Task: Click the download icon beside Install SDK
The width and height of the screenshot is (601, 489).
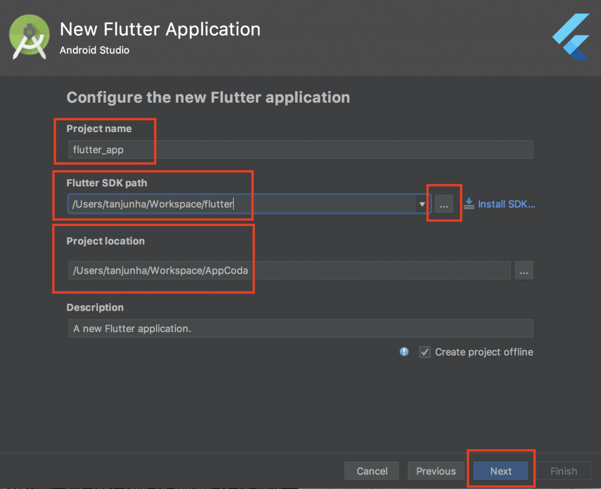Action: [x=469, y=204]
